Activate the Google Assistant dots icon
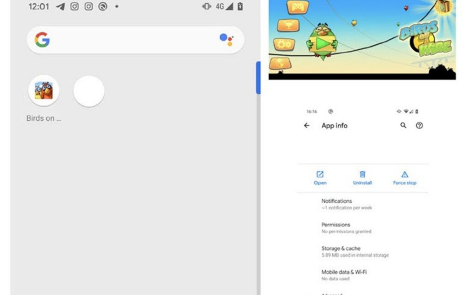This screenshot has height=295, width=468. coord(227,40)
